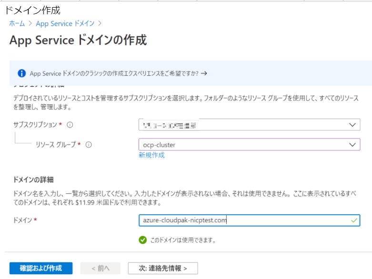Go to ホーム via the breadcrumb
372x279 pixels.
tap(17, 23)
